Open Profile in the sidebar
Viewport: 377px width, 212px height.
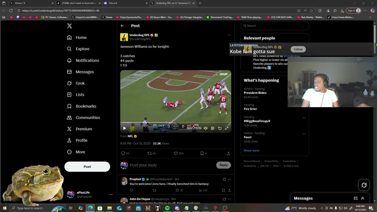[77, 140]
